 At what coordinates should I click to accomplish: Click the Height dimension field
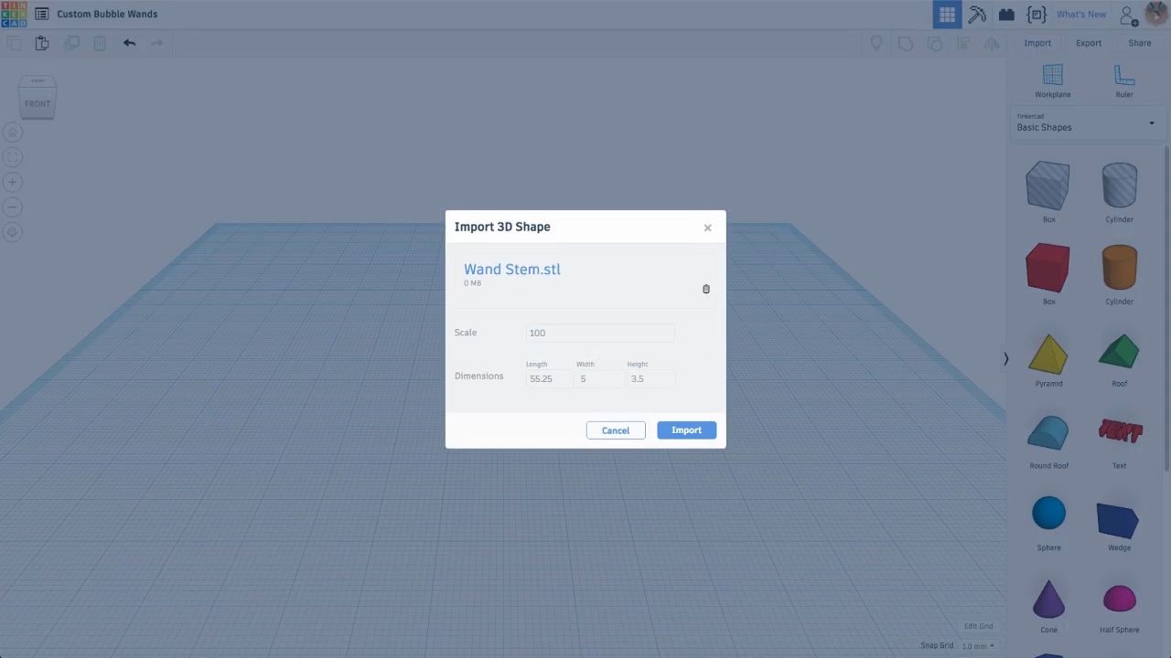[x=650, y=378]
